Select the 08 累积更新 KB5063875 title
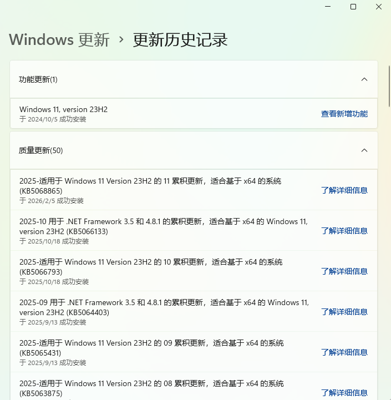 (151, 388)
